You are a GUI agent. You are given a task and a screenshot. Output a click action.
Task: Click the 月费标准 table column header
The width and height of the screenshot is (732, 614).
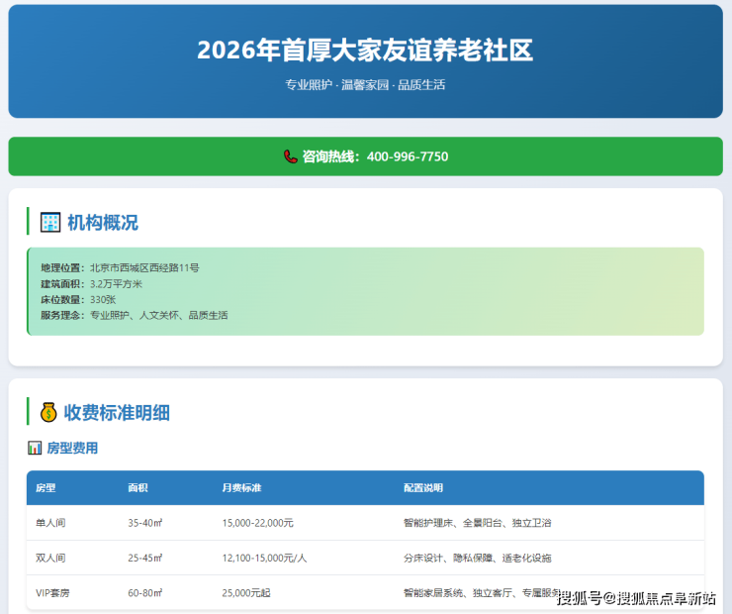click(241, 488)
